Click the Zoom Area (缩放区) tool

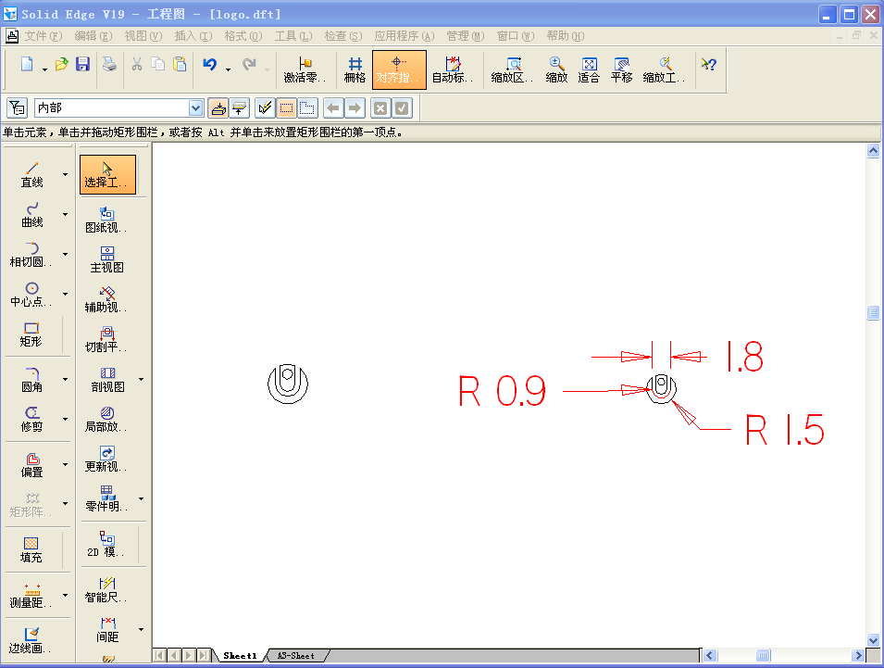[x=512, y=70]
